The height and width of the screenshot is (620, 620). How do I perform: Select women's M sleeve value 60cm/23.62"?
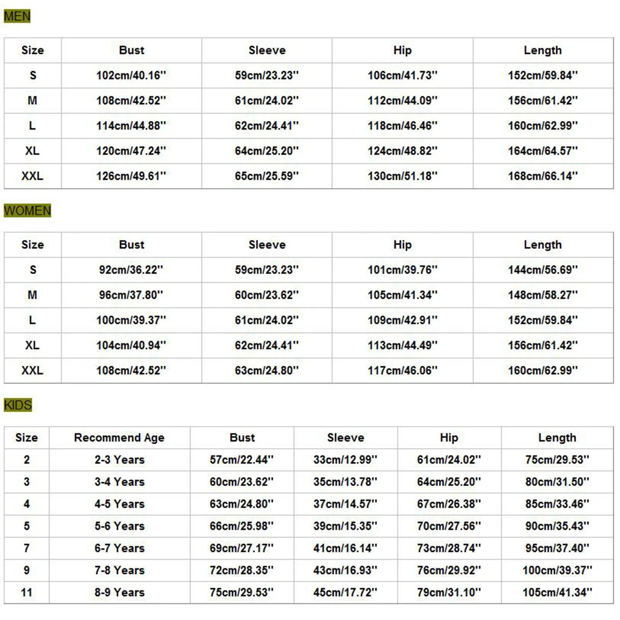point(267,295)
